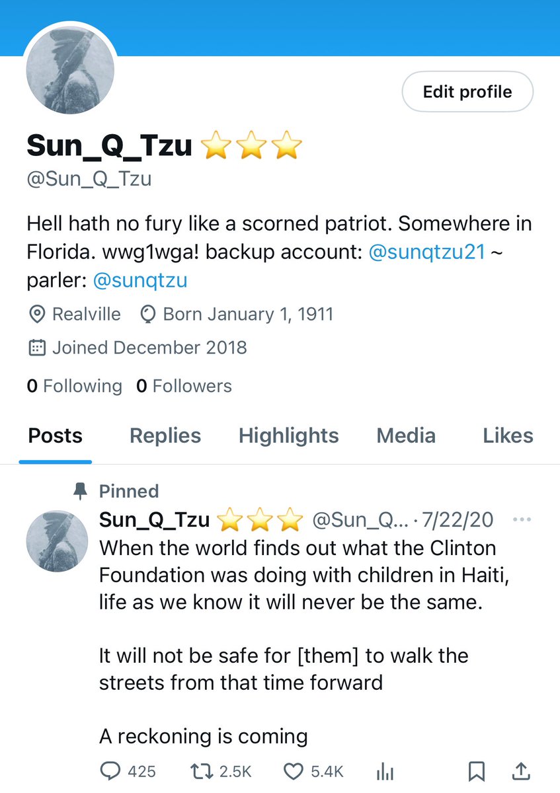View the 0 Following list
Screen dimensions: 560x793
coord(74,386)
